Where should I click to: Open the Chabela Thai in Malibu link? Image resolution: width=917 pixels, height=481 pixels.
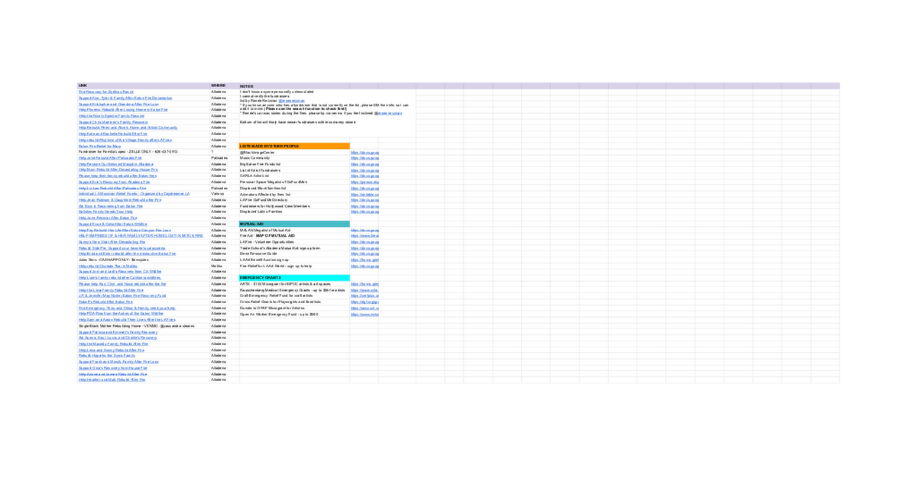pos(108,266)
